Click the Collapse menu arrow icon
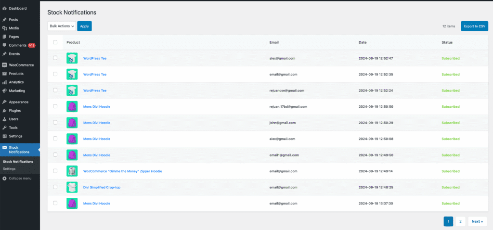This screenshot has height=230, width=493. click(x=4, y=179)
